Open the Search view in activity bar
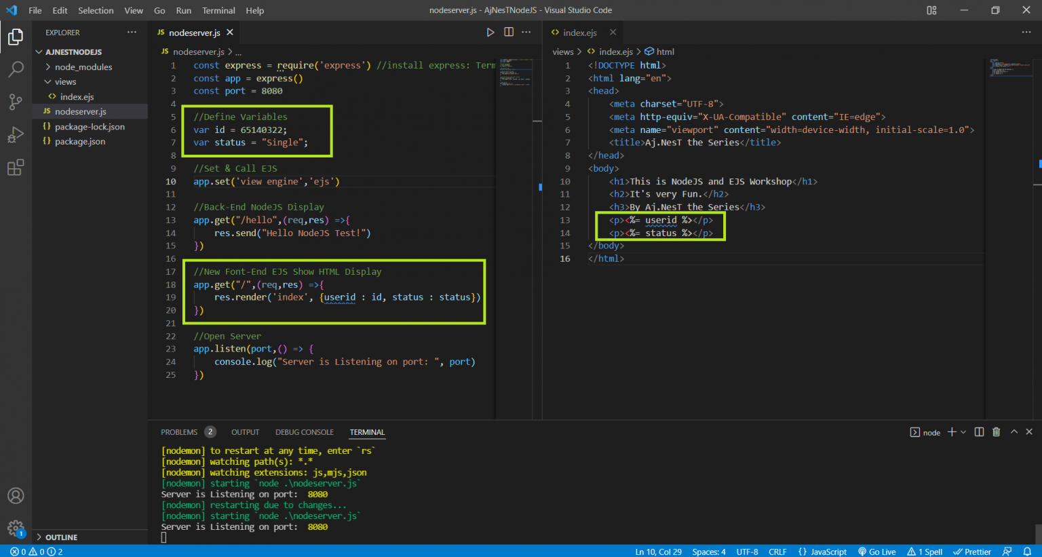The height and width of the screenshot is (557, 1042). (16, 69)
